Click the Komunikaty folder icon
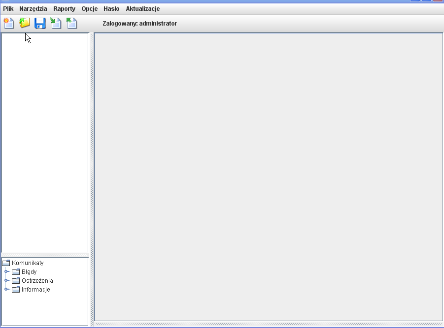444x328 pixels. click(6, 263)
